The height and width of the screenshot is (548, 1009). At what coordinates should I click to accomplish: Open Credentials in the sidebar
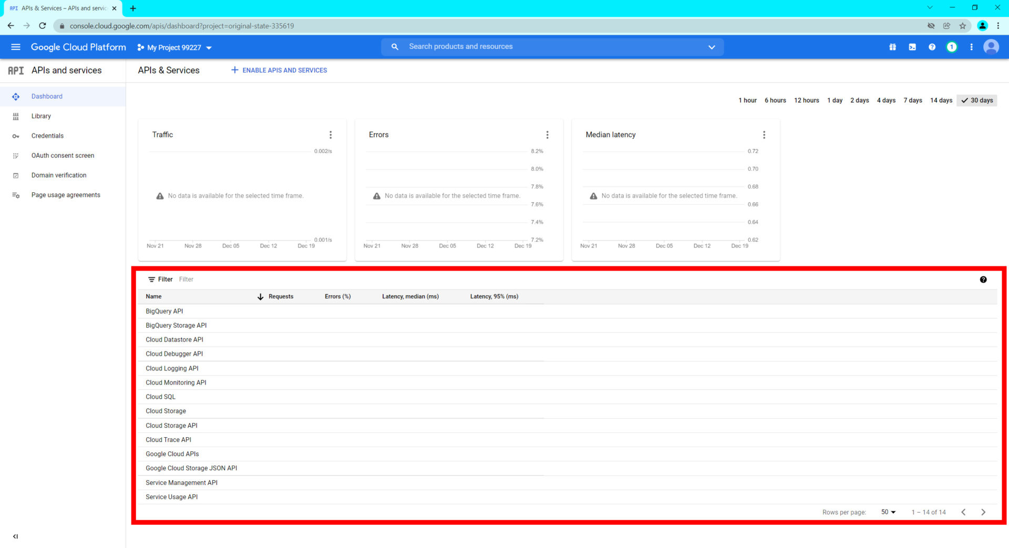pos(63,136)
